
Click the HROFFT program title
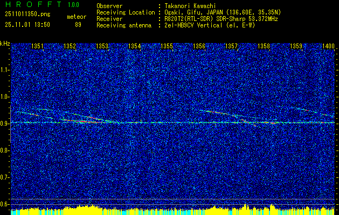tap(33, 4)
